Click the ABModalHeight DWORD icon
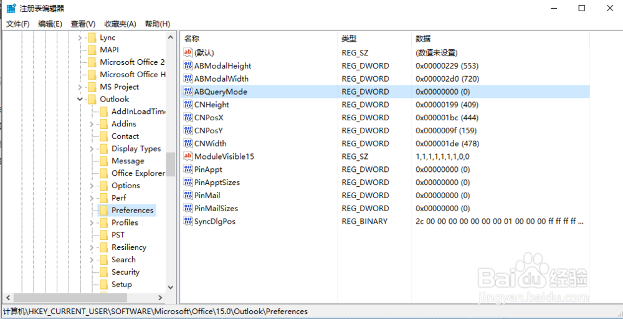 tap(188, 65)
